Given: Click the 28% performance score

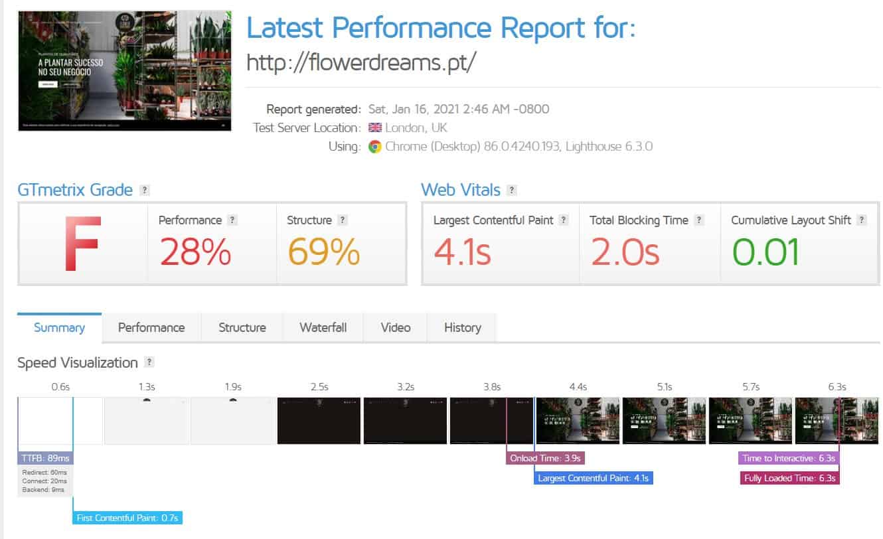Looking at the screenshot, I should 195,252.
